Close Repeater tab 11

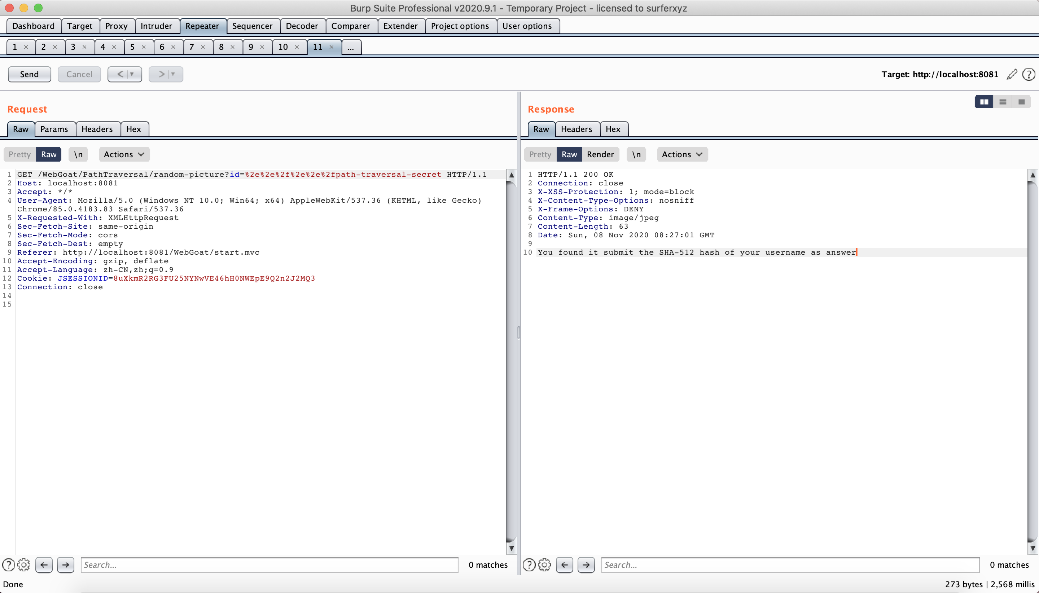(332, 47)
